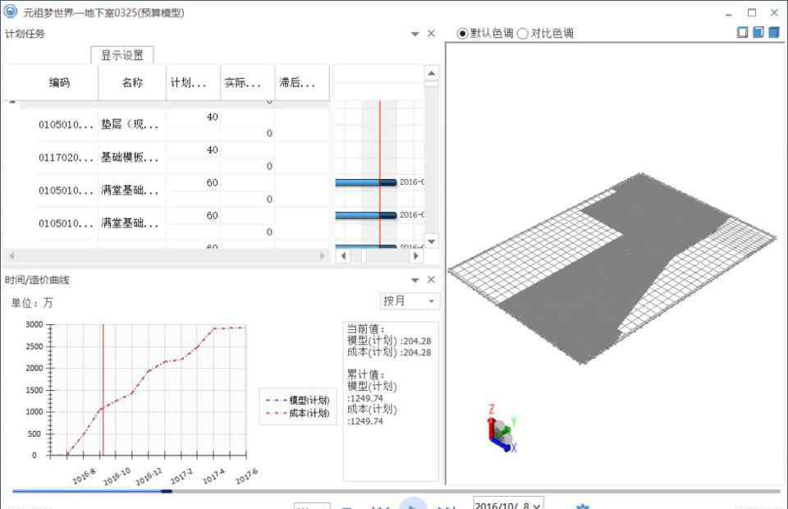The width and height of the screenshot is (788, 509).
Task: Open the 按月 interval dropdown
Action: pos(409,301)
